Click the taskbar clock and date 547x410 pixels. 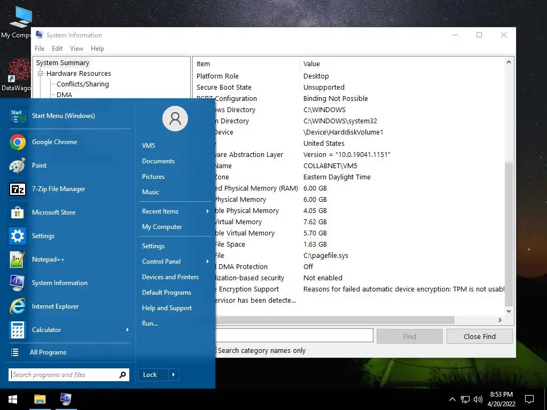tap(501, 399)
